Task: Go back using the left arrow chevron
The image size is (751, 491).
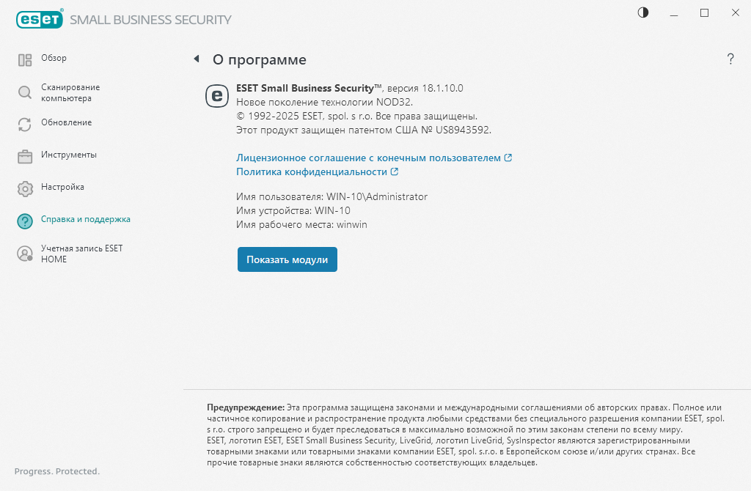Action: pyautogui.click(x=195, y=59)
